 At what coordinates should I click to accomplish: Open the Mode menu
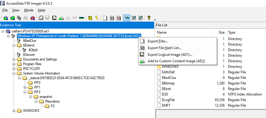coord(29,10)
